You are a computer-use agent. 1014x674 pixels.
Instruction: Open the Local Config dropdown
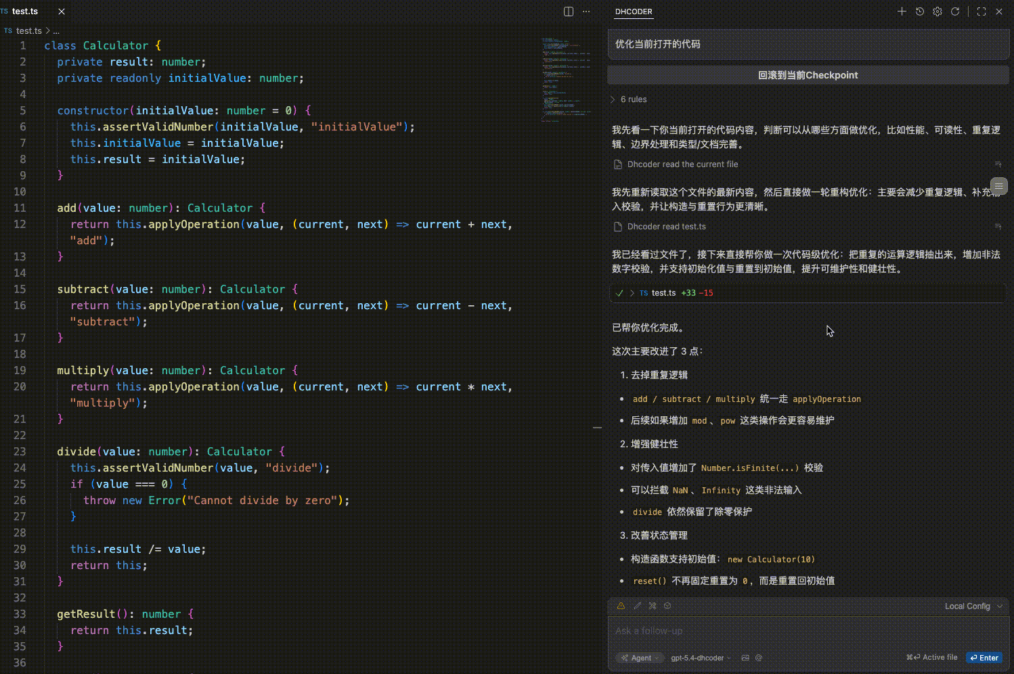973,606
